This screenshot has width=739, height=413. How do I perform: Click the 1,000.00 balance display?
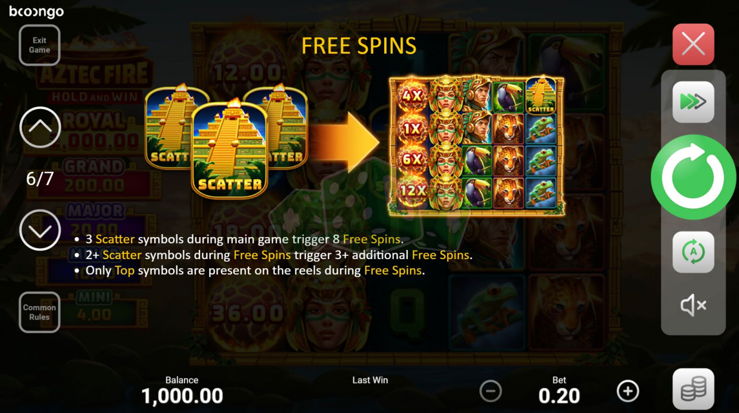click(182, 396)
